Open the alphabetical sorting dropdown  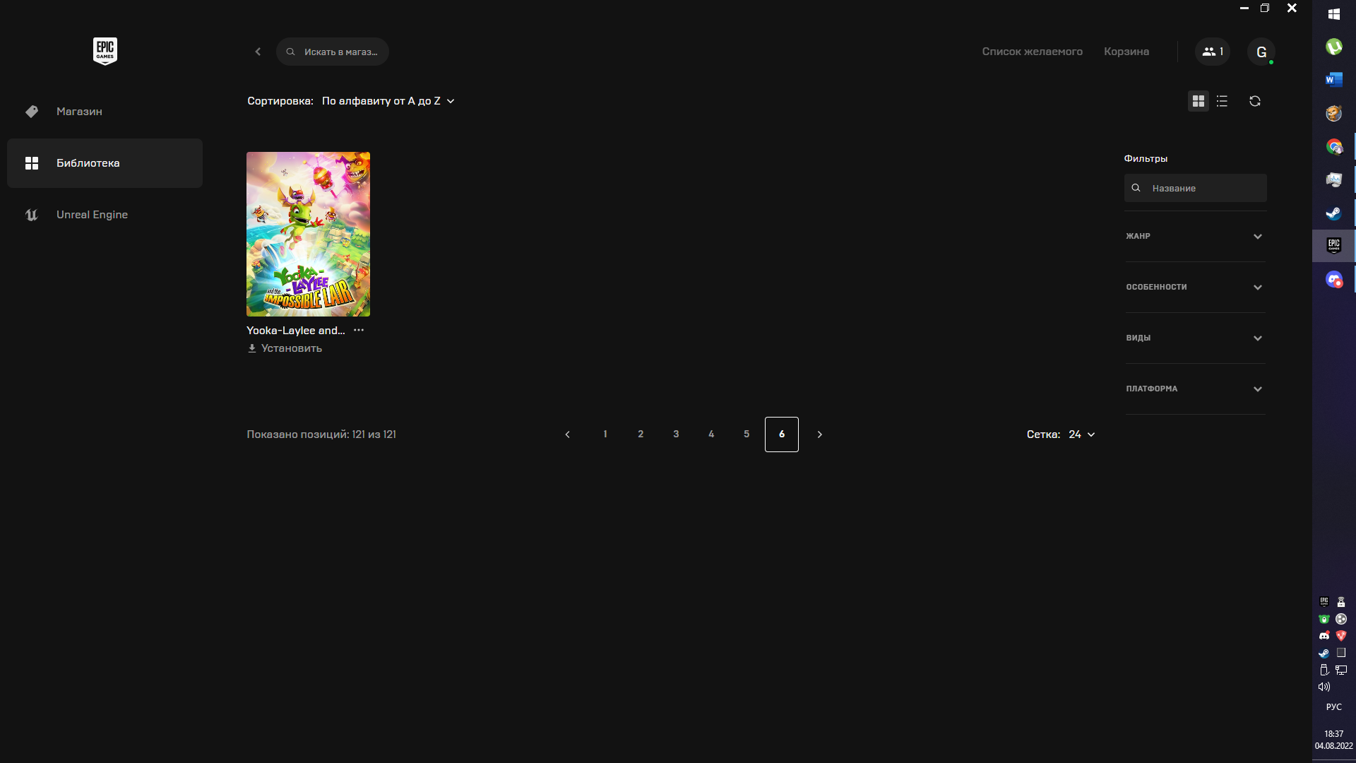[388, 101]
